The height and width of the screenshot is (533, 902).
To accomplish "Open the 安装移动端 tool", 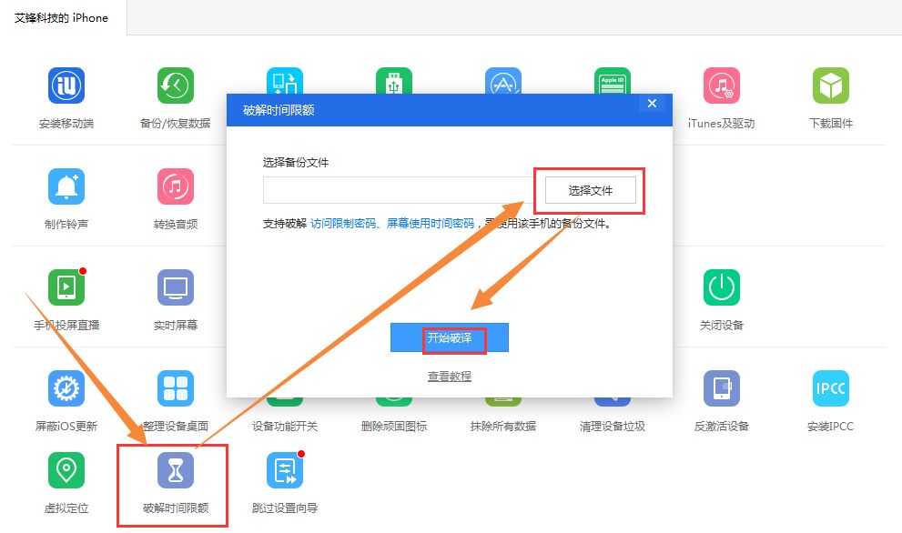I will 65,96.
